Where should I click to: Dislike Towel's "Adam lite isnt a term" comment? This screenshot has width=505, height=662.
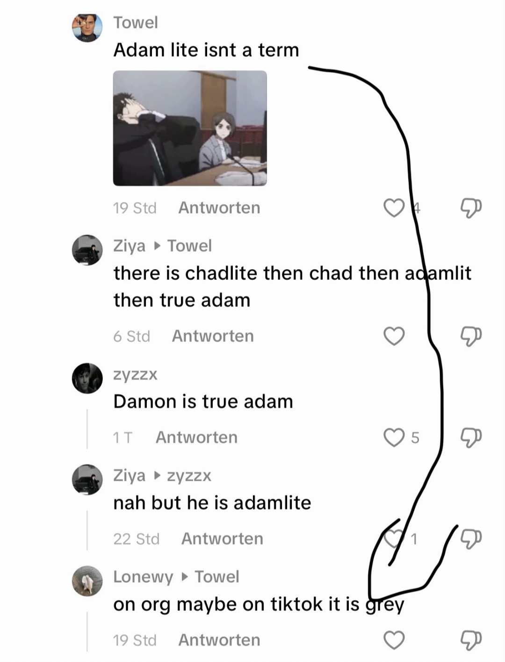[470, 208]
